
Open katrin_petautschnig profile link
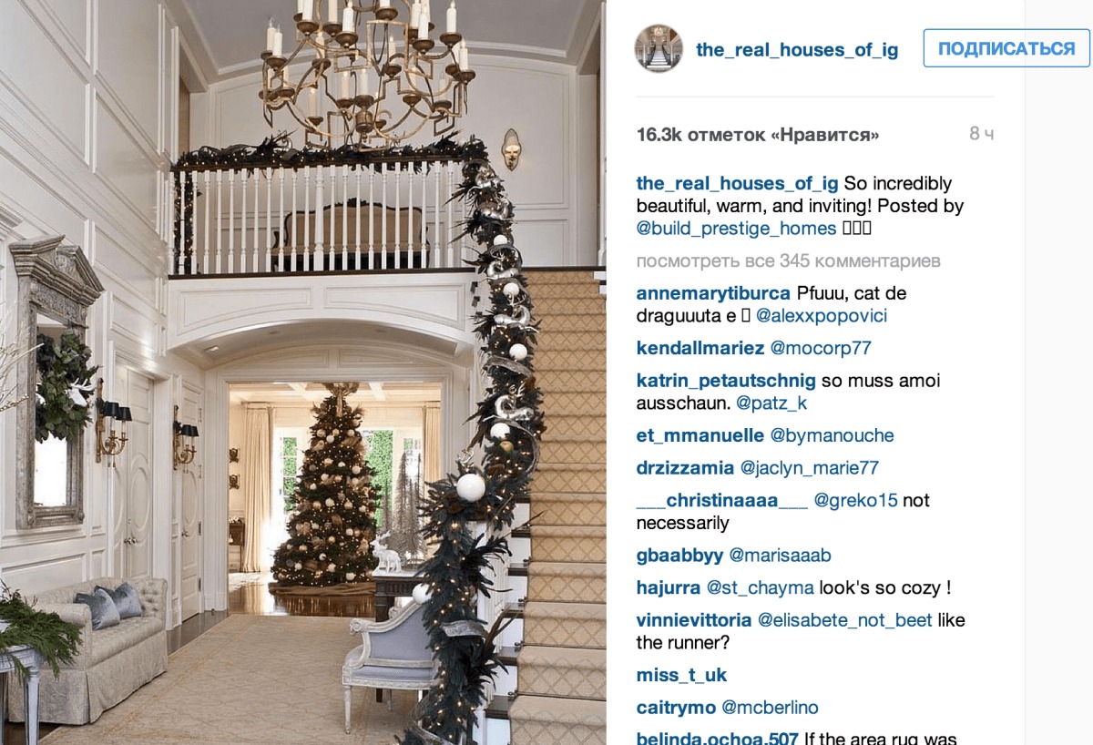[x=726, y=381]
